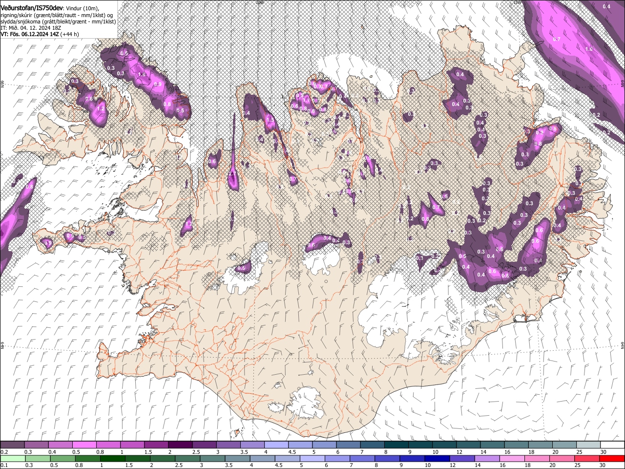This screenshot has width=625, height=469.
Task: Pick deep blue lower swatch between 10 and 12
Action: click(437, 459)
